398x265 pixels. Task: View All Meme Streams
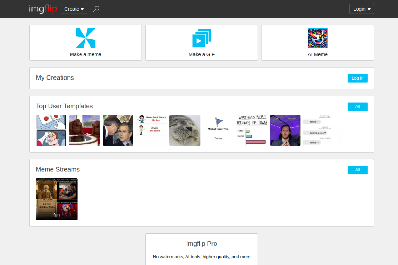tap(357, 170)
